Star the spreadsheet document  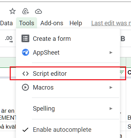click(x=12, y=11)
